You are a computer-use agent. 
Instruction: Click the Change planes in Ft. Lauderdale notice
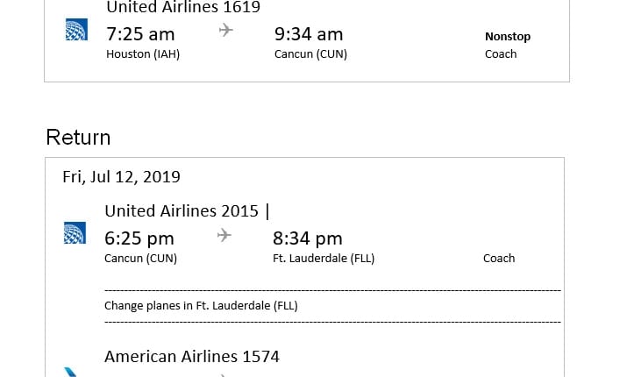pyautogui.click(x=201, y=306)
